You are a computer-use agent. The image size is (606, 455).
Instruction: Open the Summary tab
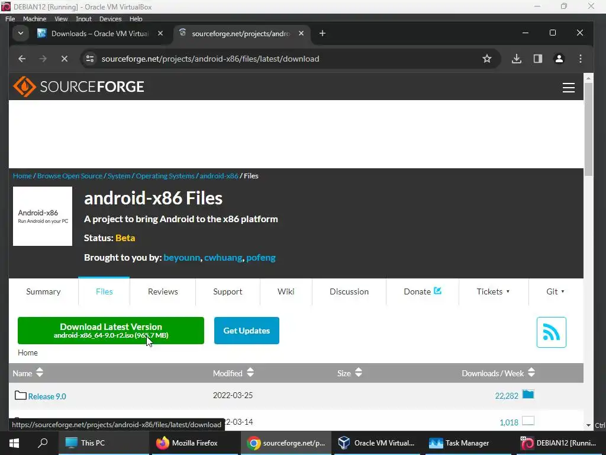click(43, 291)
